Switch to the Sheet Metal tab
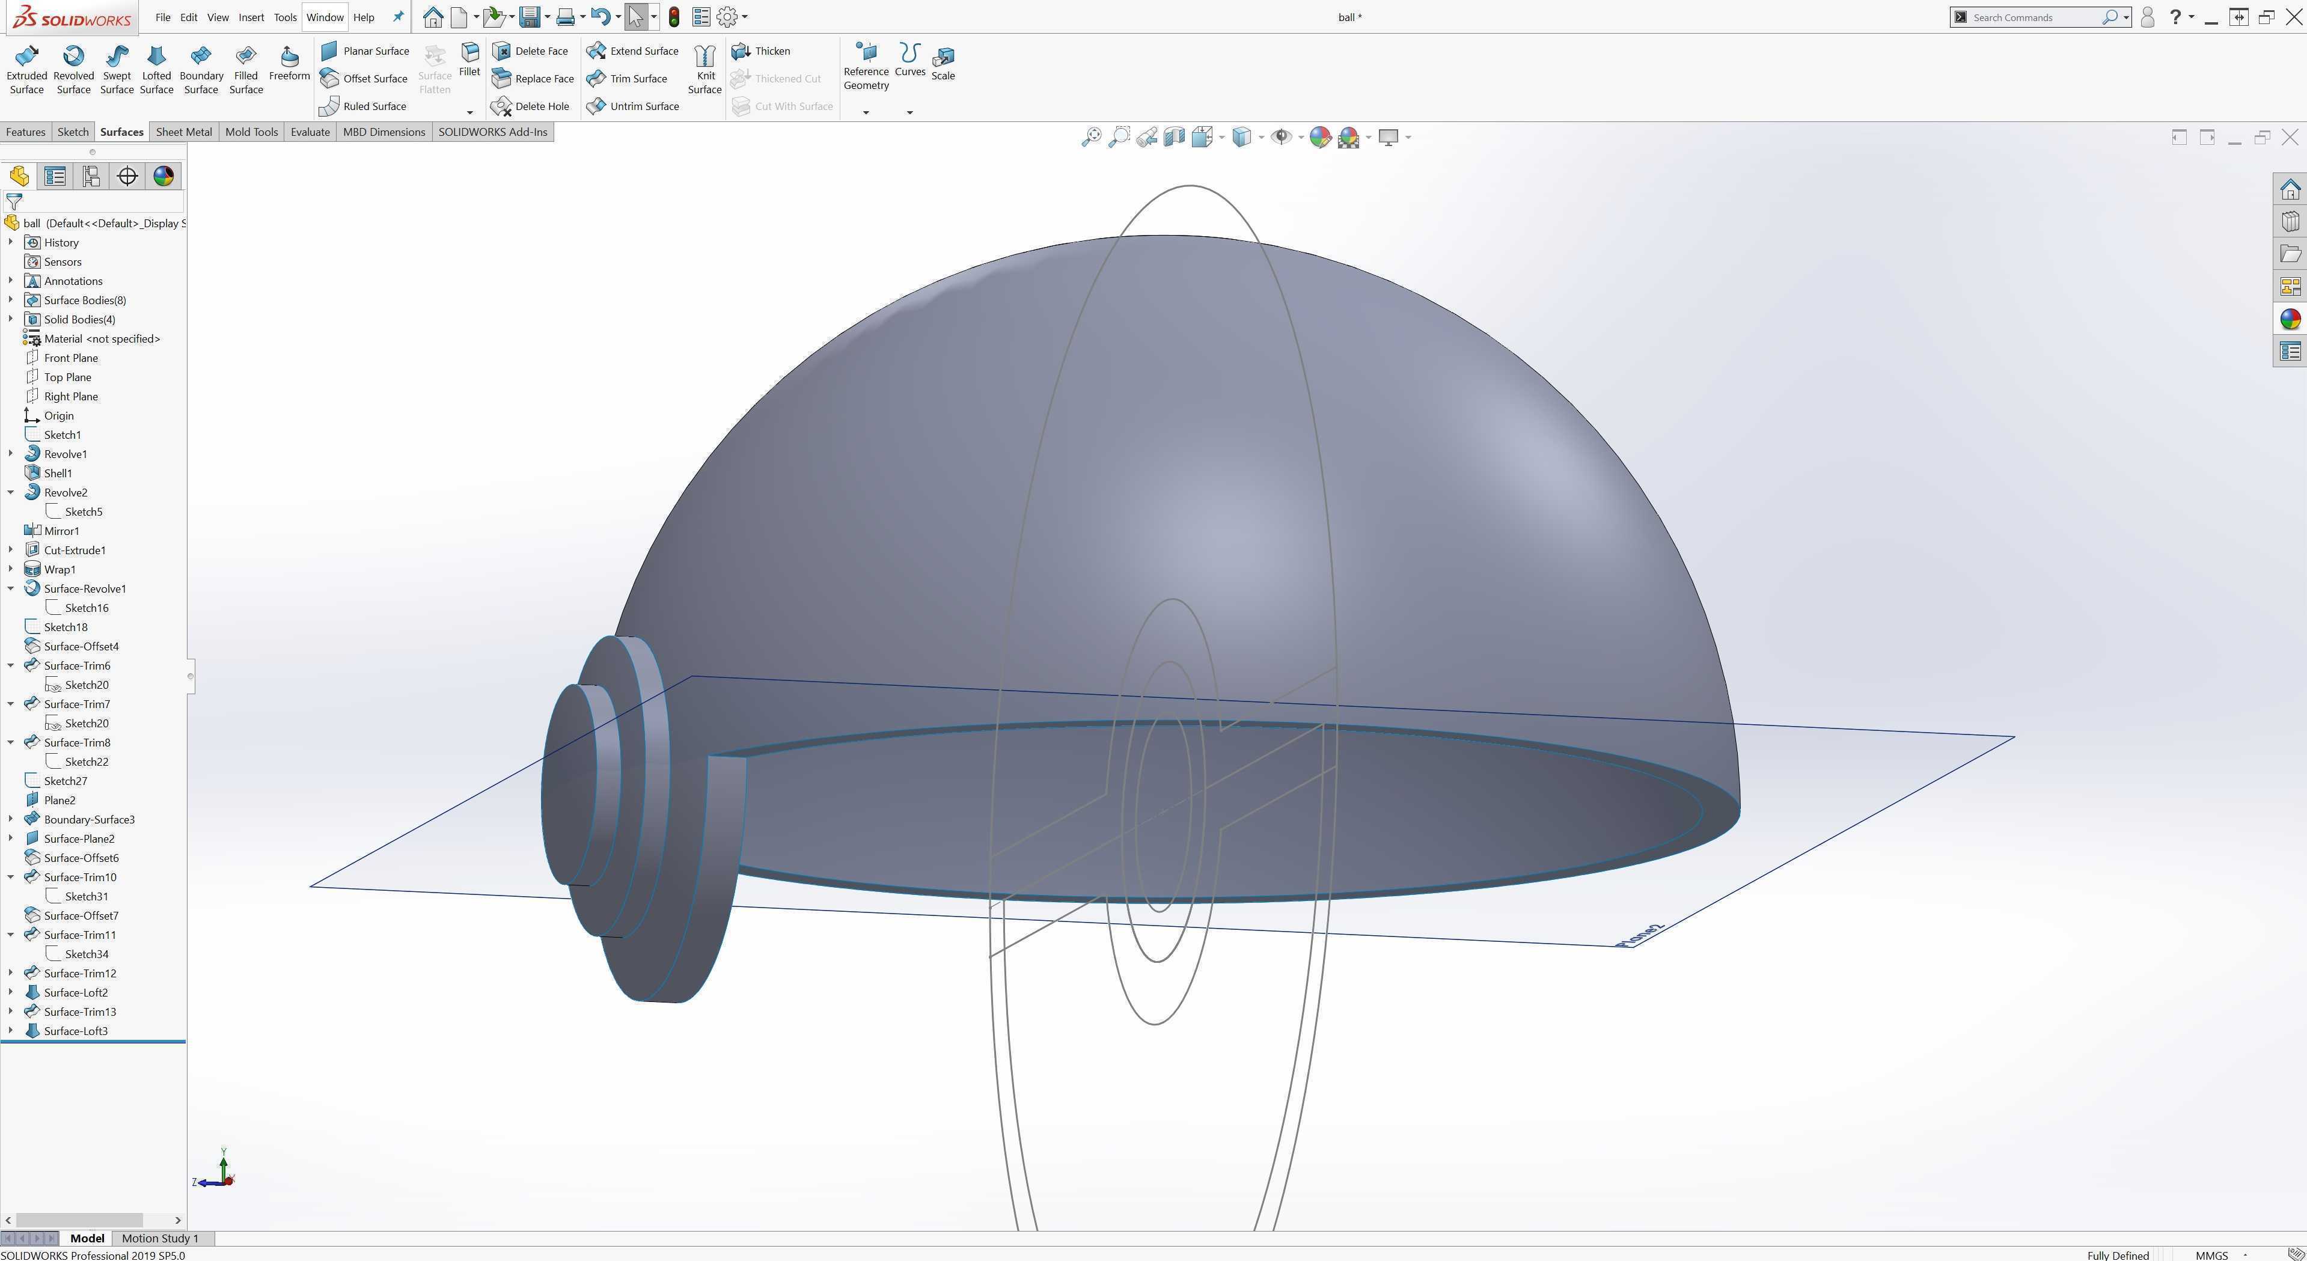The image size is (2307, 1261). (183, 133)
